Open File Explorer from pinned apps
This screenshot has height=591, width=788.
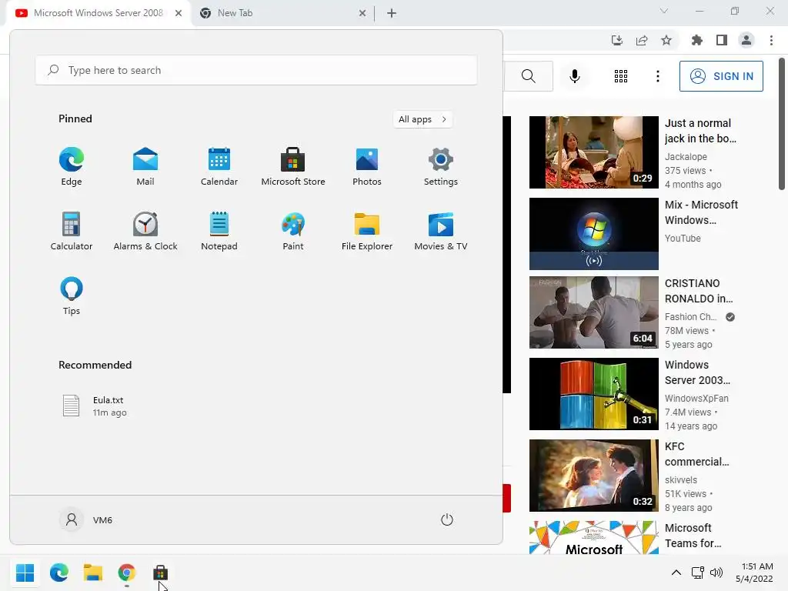(367, 231)
